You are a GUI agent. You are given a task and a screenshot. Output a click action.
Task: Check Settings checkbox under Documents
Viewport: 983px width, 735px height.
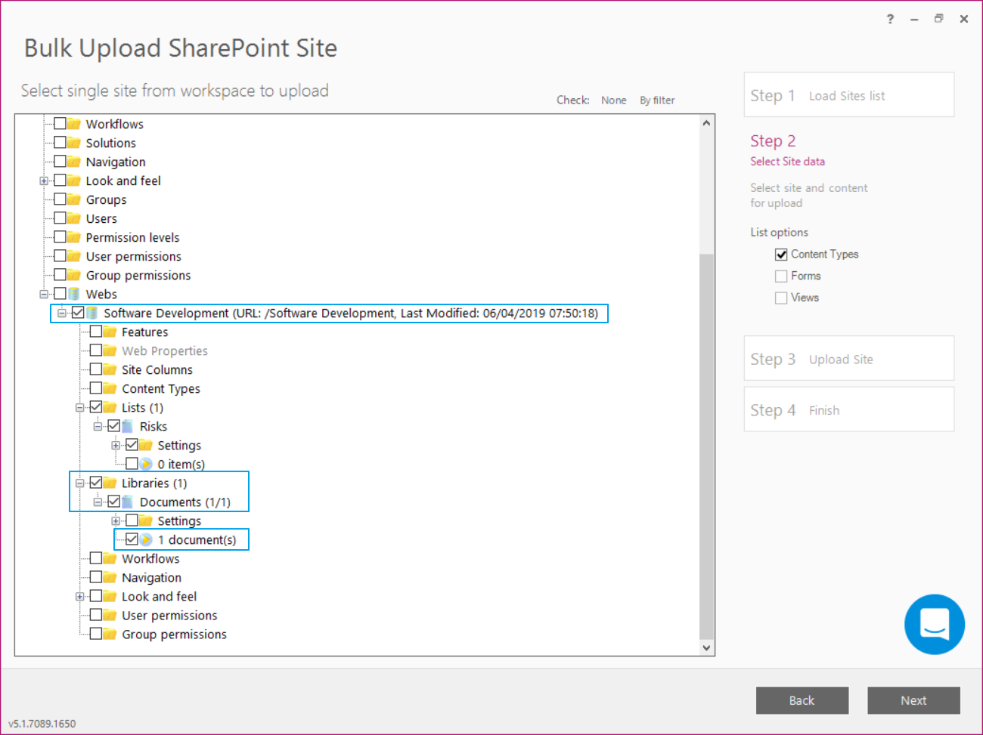click(x=132, y=520)
